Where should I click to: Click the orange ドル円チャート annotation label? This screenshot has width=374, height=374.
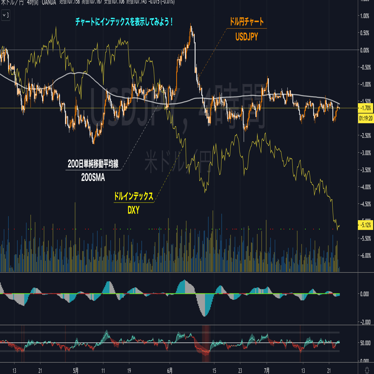tap(246, 22)
